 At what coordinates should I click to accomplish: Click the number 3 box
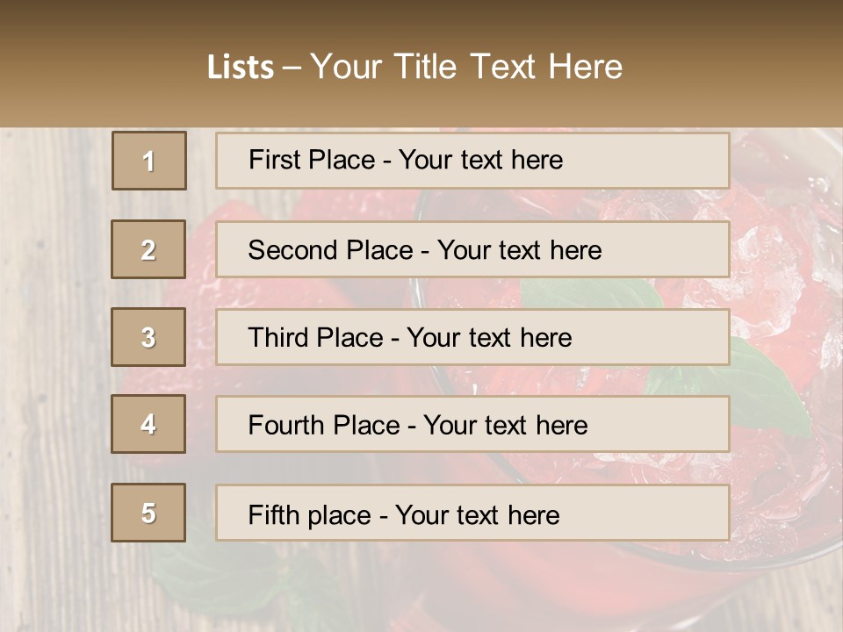[148, 337]
